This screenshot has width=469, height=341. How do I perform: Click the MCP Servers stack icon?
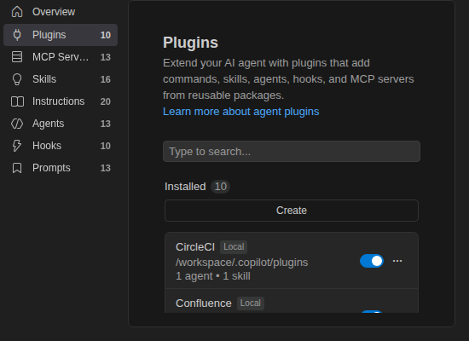click(17, 57)
